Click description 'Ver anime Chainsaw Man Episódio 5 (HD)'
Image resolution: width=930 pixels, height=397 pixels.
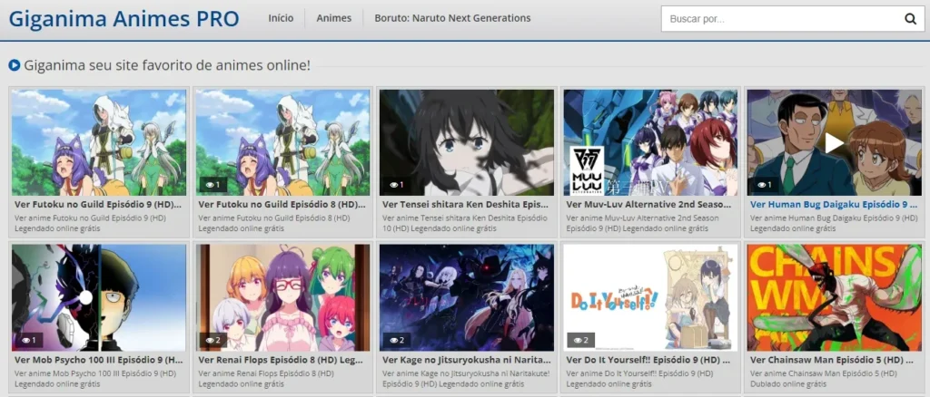pos(823,373)
